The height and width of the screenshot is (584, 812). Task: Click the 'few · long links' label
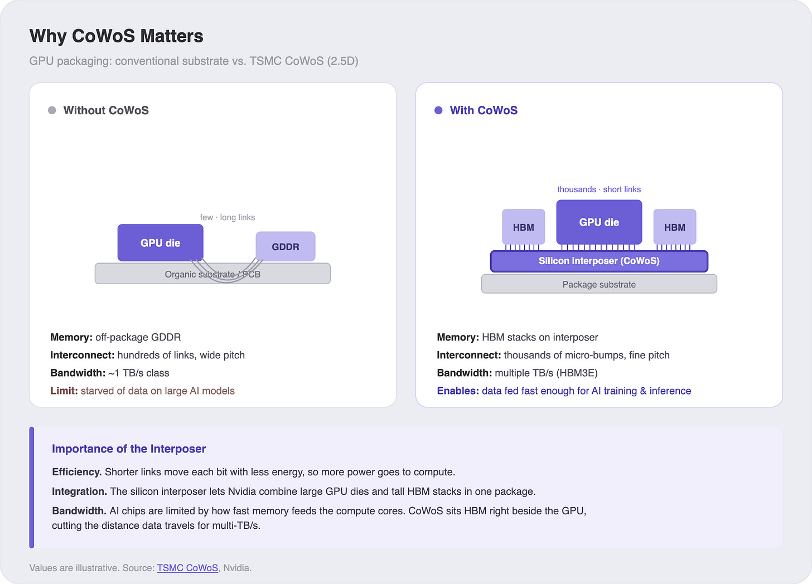(x=228, y=217)
